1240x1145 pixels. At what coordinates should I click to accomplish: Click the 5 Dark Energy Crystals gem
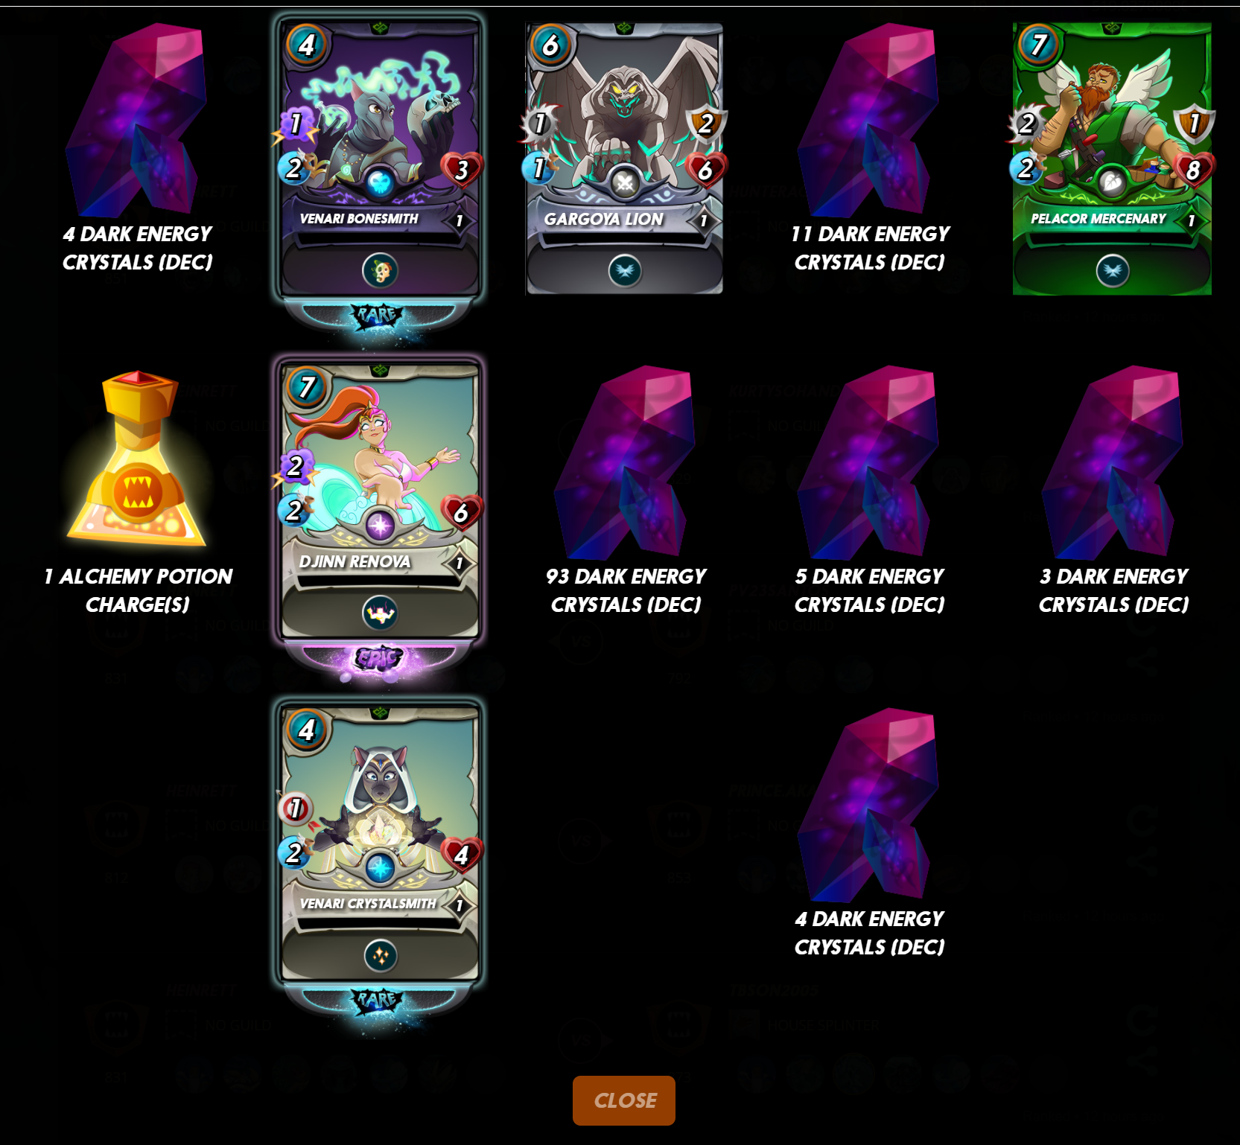coord(869,462)
